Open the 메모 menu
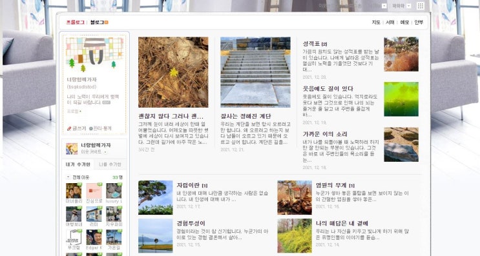The width and height of the screenshot is (480, 256). point(404,23)
